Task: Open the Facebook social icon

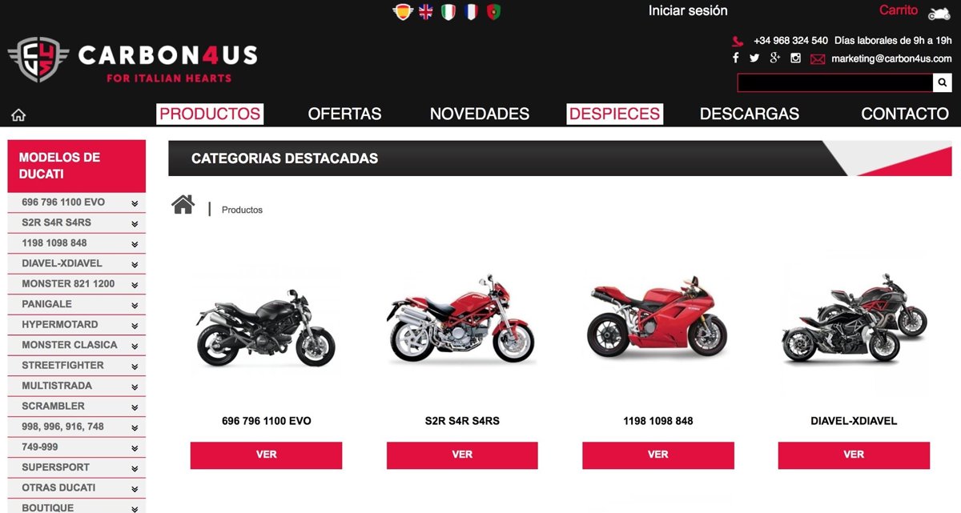Action: (735, 58)
